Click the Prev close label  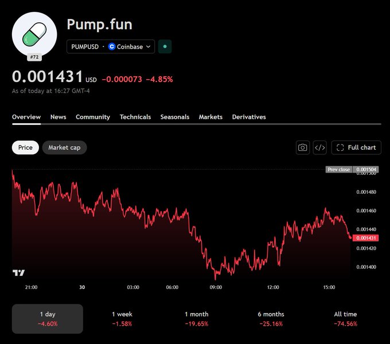point(339,170)
